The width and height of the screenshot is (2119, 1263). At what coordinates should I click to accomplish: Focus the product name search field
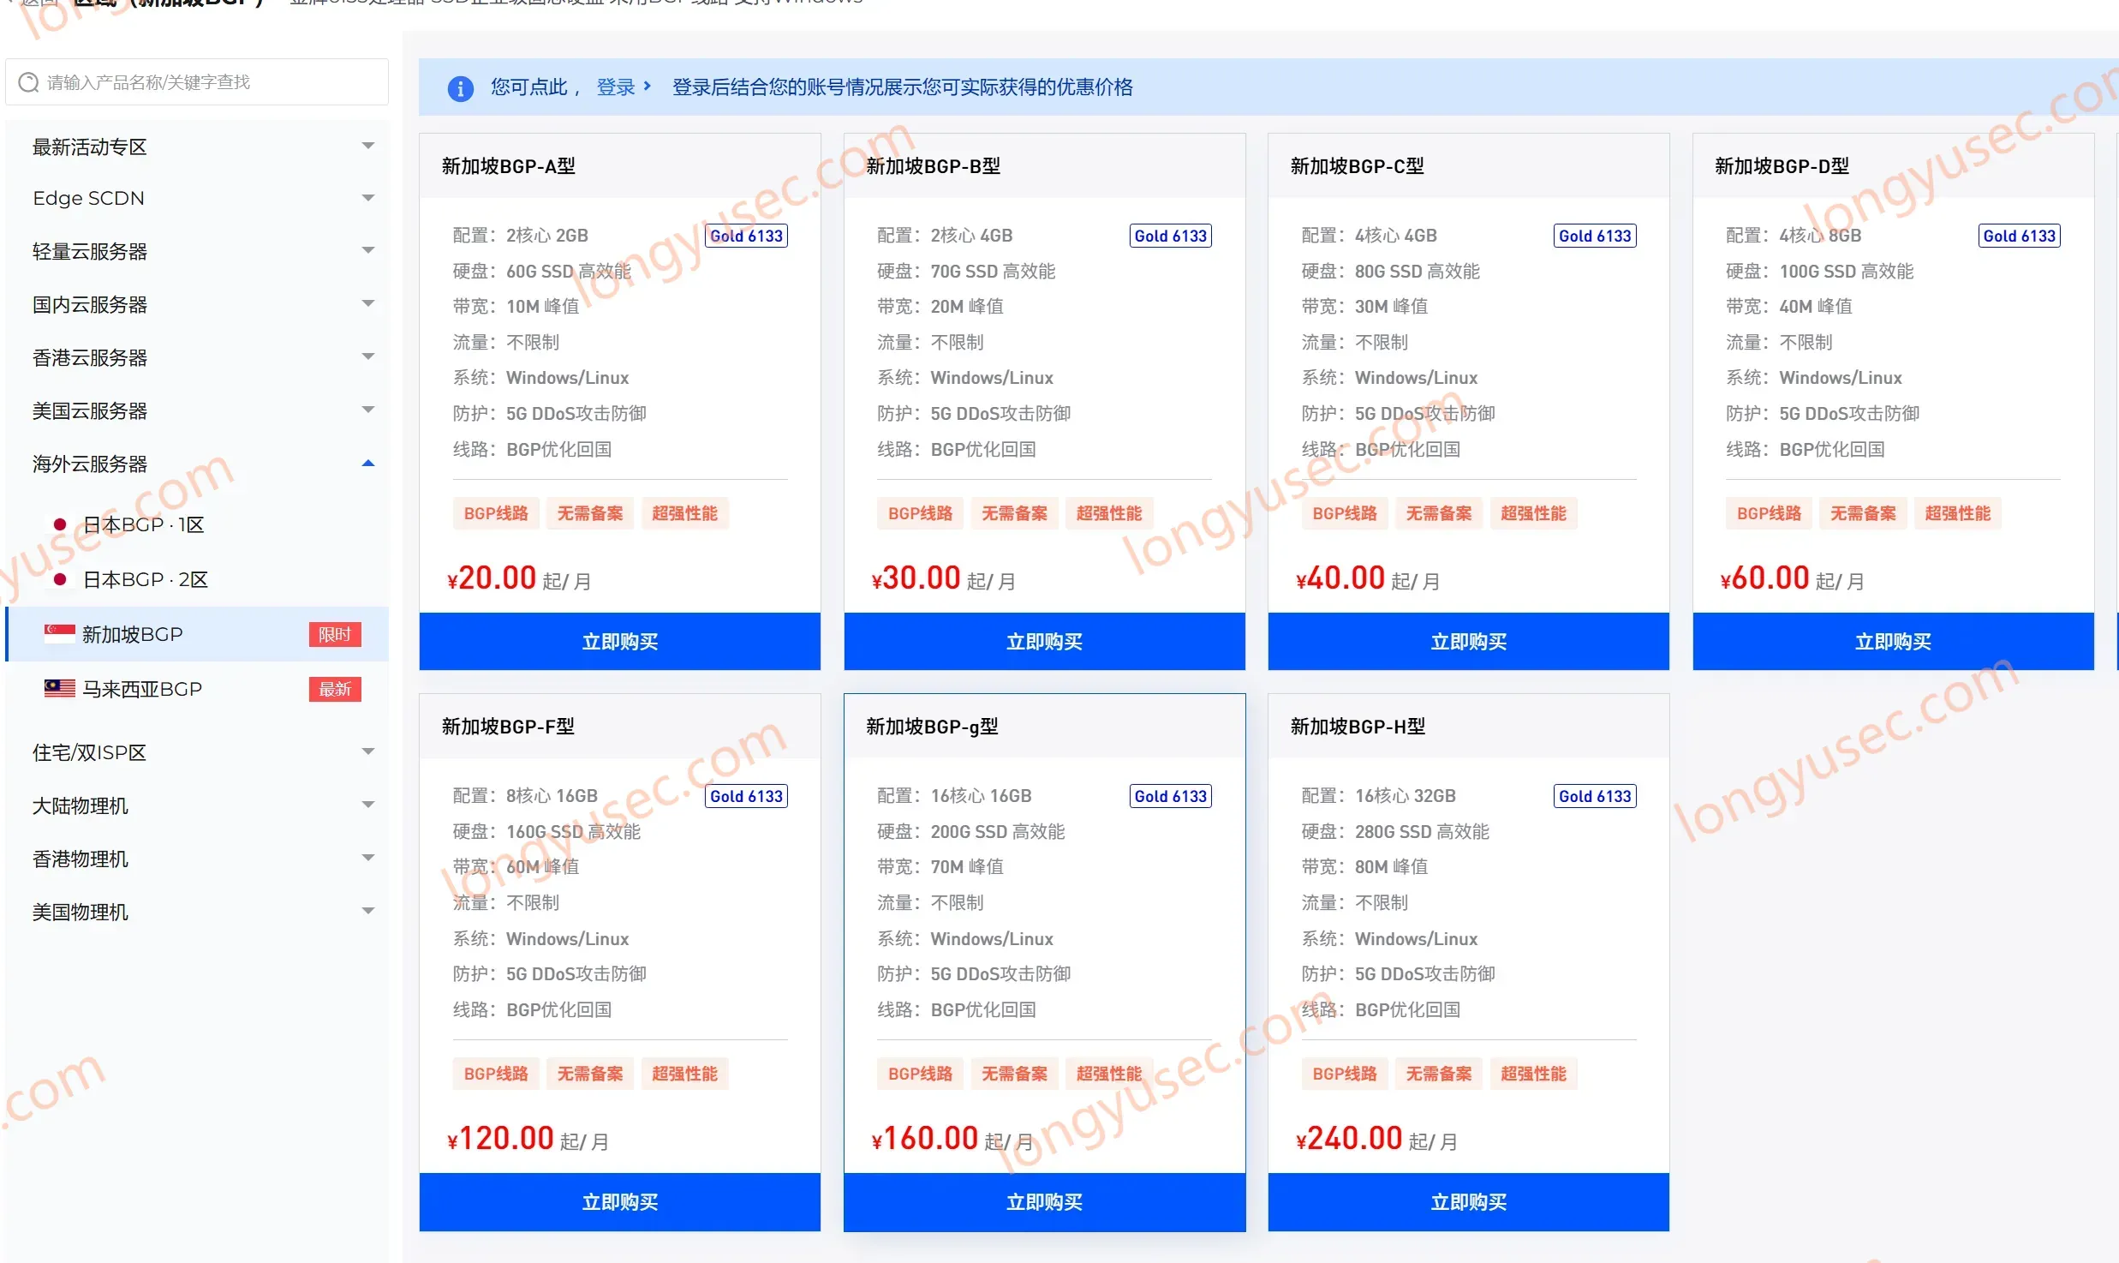pos(197,82)
